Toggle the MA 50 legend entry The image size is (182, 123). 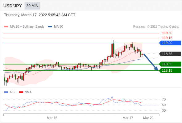click(56, 27)
